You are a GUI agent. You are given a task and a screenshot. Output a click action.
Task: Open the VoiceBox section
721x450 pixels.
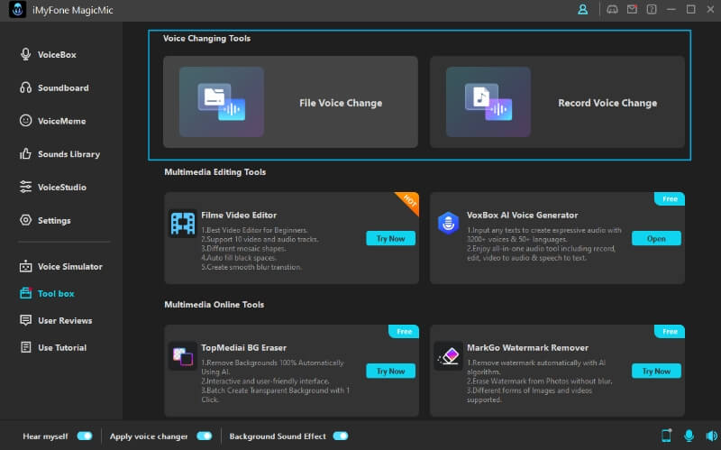(48, 55)
